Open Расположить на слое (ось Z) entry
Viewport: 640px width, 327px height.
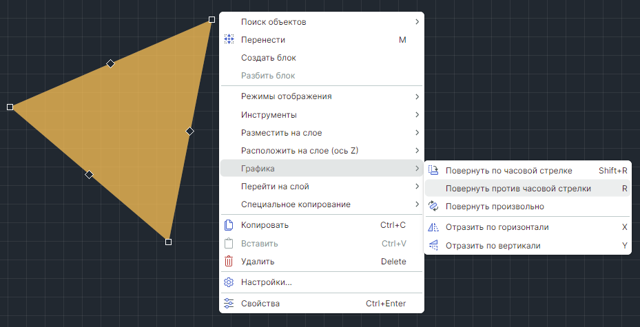coord(322,151)
